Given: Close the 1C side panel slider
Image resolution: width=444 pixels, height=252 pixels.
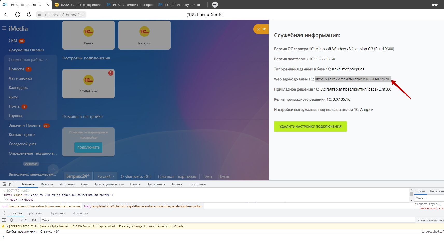Looking at the screenshot, I should 258,29.
